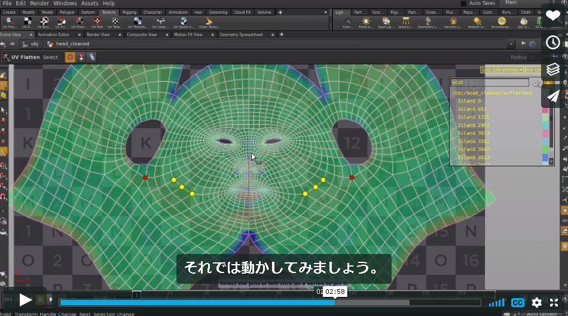
Task: Click the share paper plane icon
Action: (x=553, y=96)
